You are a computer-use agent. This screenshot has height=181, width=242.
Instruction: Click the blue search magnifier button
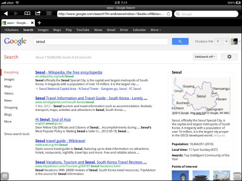coord(180,41)
